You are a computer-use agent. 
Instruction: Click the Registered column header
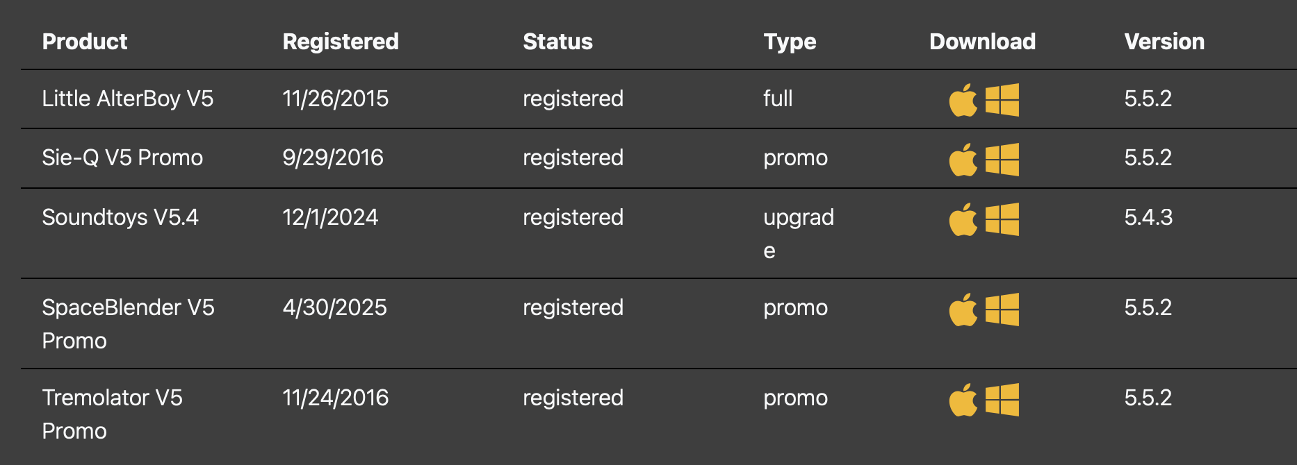point(341,42)
